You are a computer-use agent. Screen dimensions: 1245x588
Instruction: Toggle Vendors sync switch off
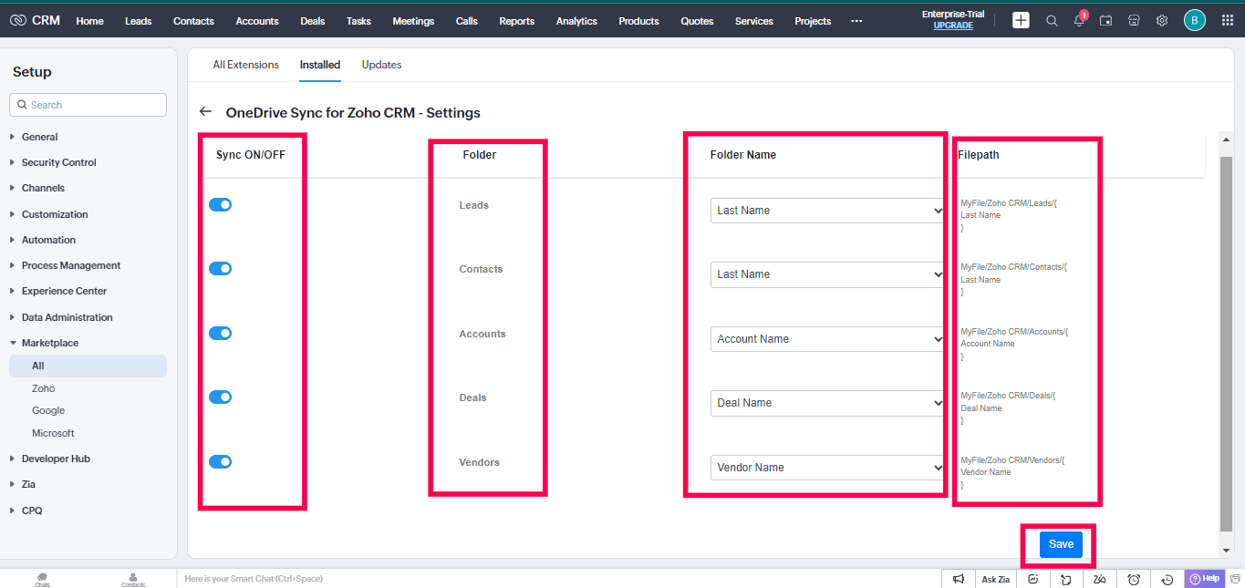point(220,461)
